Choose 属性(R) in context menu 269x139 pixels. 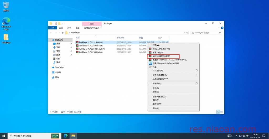(173, 109)
